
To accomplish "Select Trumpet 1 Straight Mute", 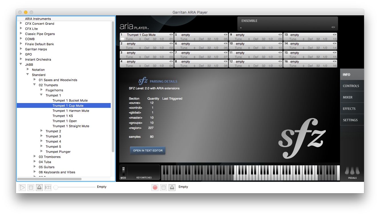I will point(71,126).
